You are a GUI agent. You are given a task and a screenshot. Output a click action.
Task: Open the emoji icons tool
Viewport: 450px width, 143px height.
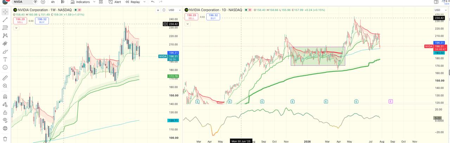pyautogui.click(x=5, y=67)
